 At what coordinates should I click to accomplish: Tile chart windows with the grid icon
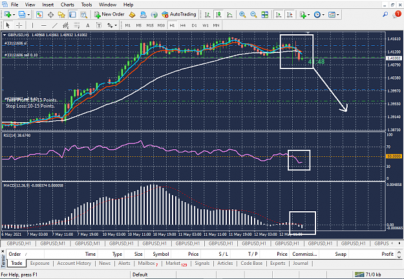click(264, 15)
